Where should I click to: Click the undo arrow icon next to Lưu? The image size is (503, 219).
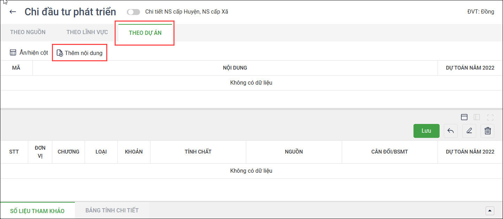pos(450,131)
